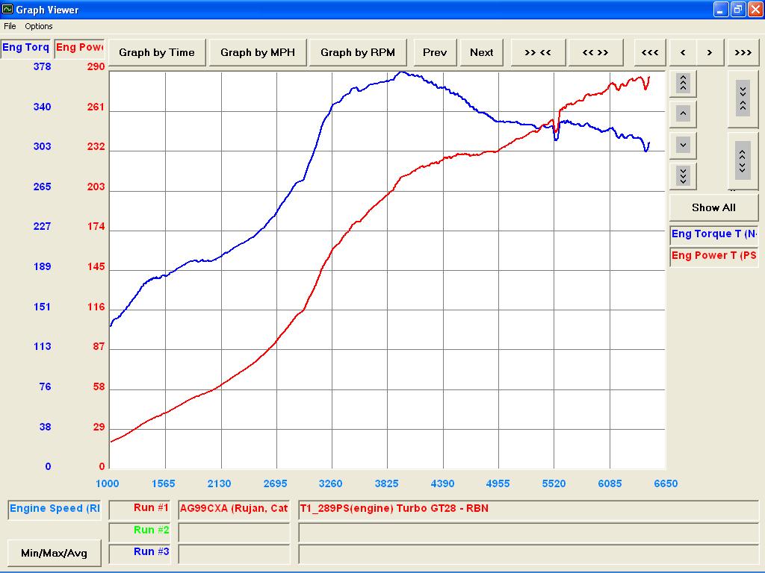The width and height of the screenshot is (765, 573).
Task: Jump far right with the '>>>' button
Action: tap(743, 53)
